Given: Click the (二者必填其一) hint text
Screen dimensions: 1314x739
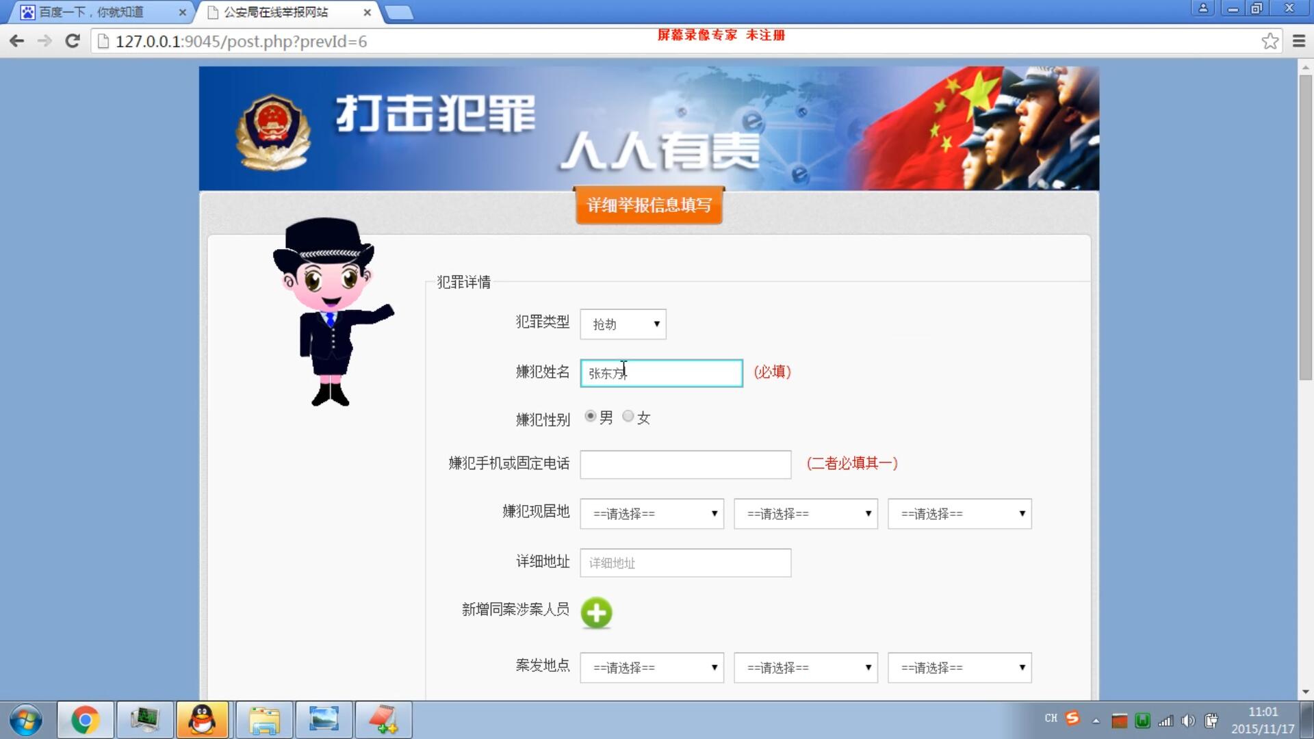Looking at the screenshot, I should click(852, 463).
